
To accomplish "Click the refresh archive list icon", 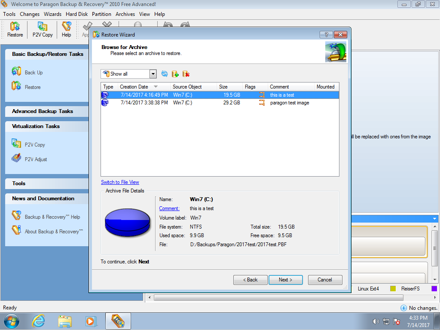I will click(165, 74).
